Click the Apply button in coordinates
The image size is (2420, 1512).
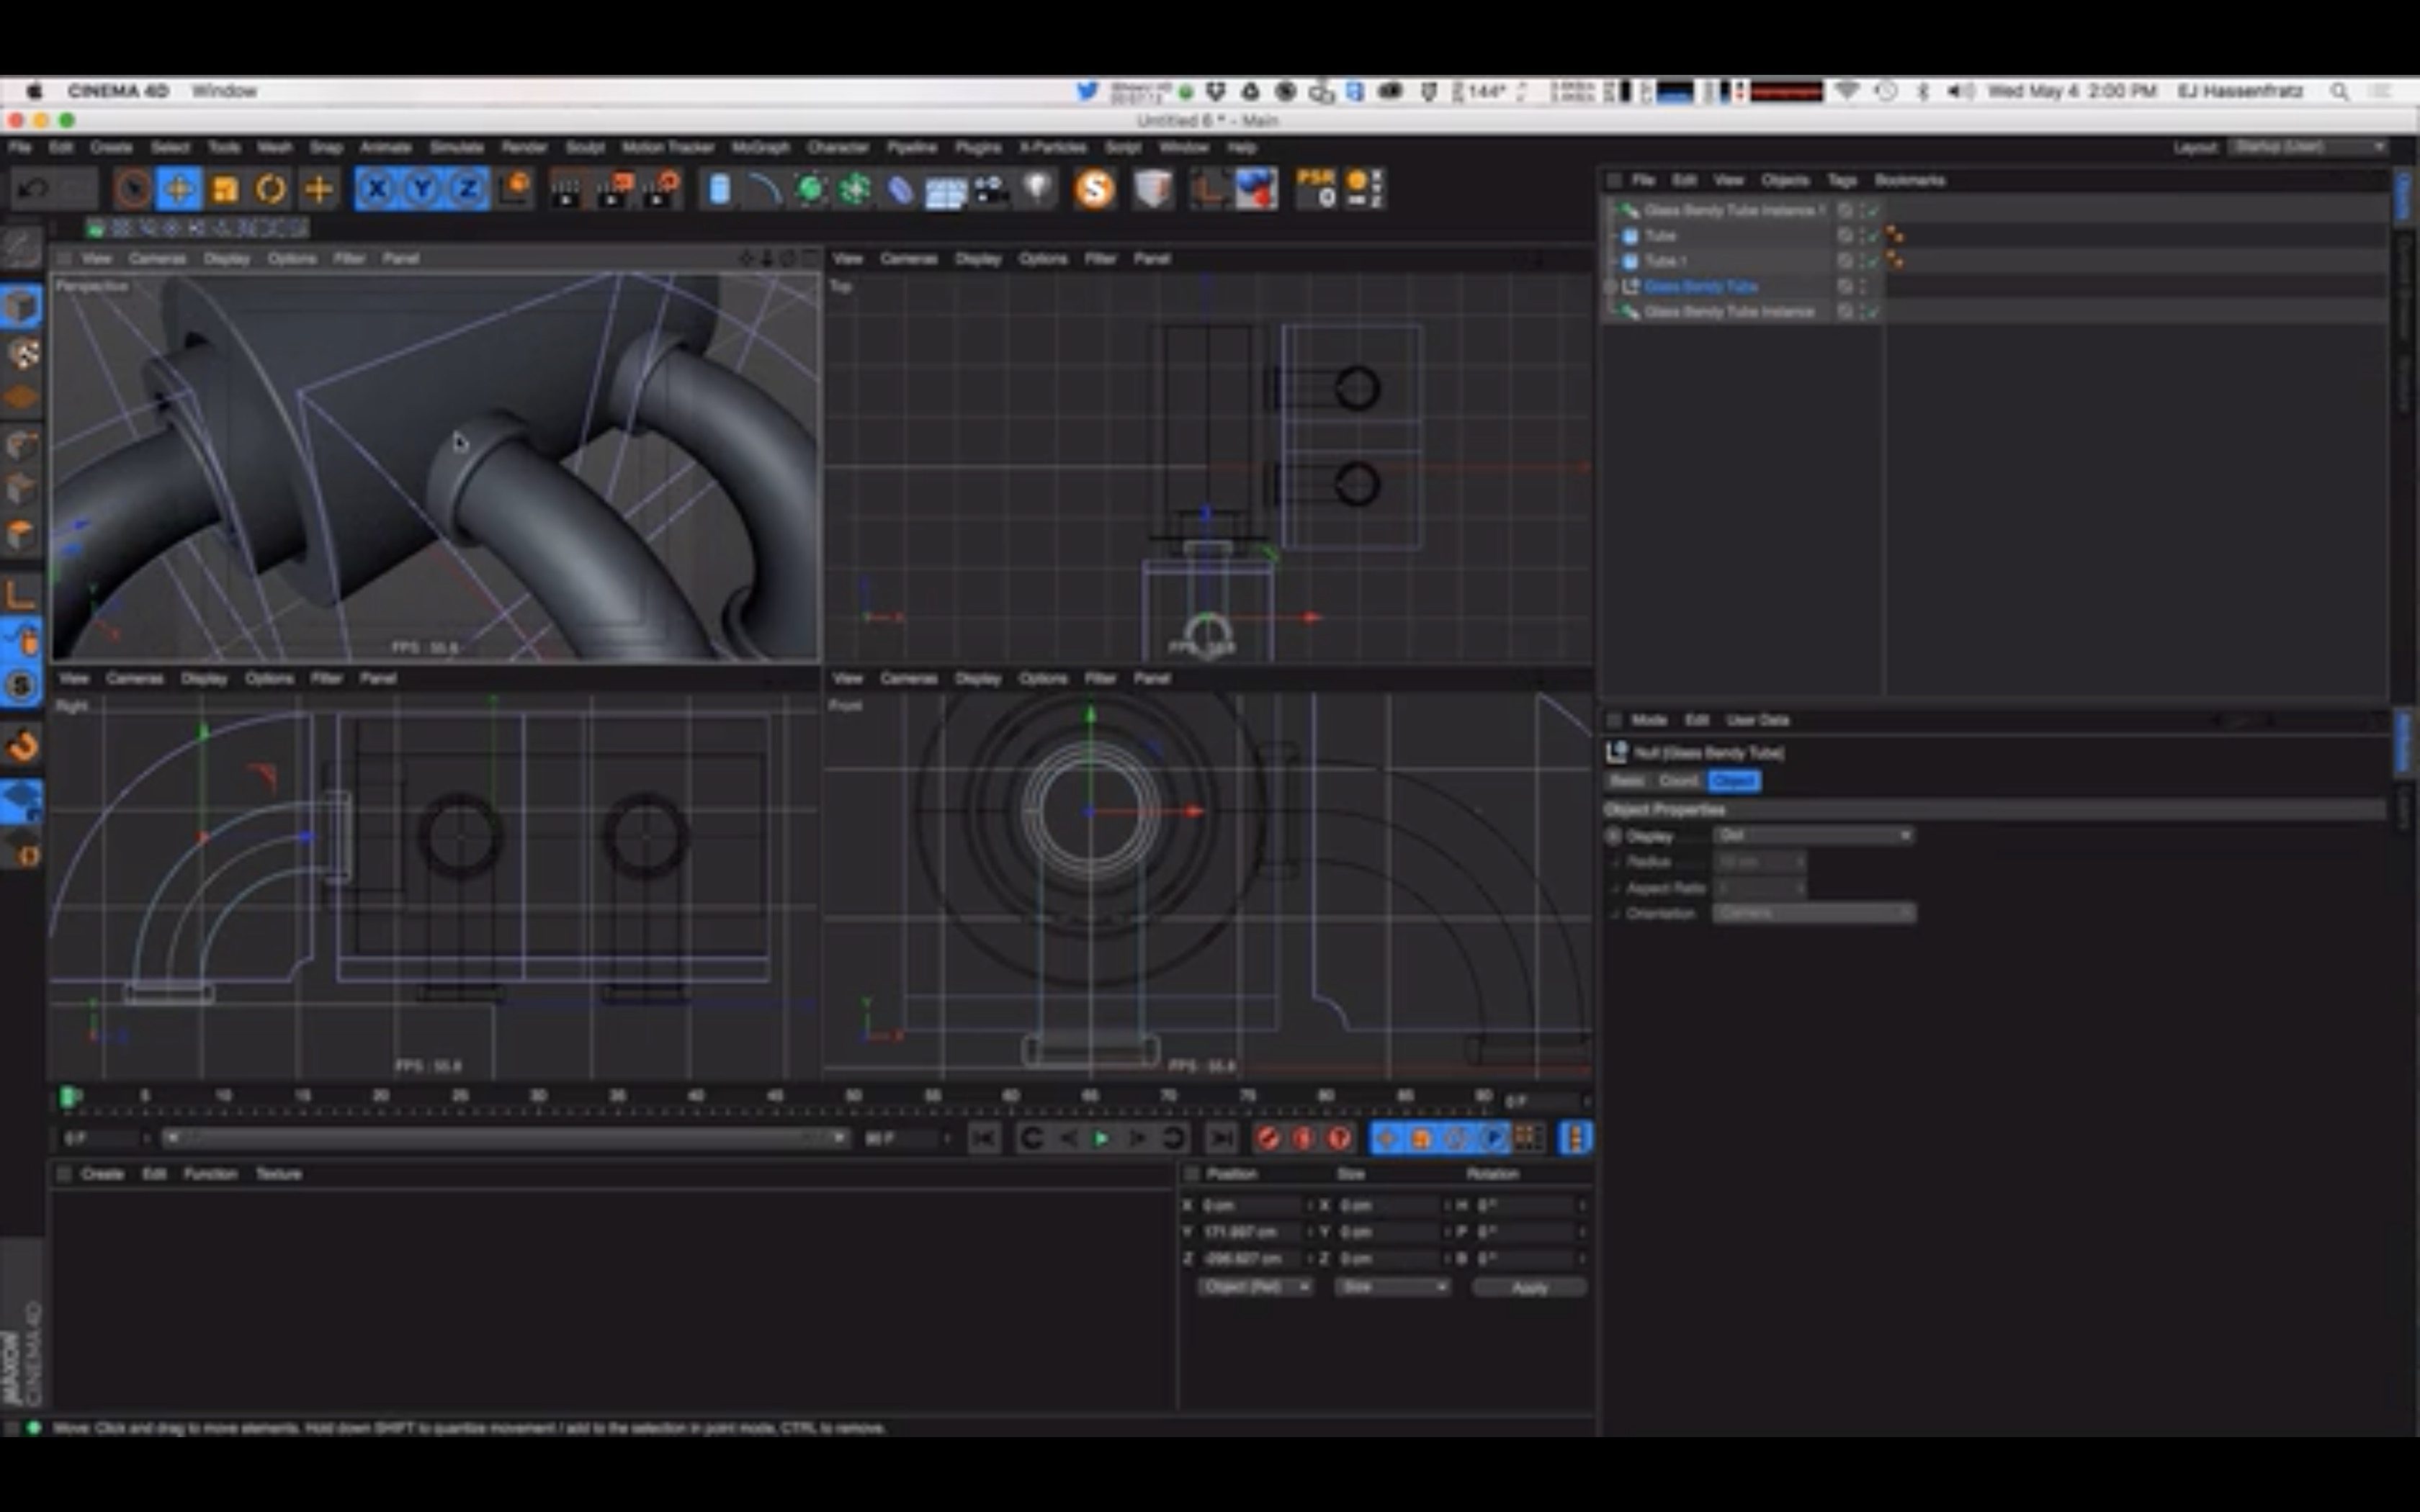(1529, 1287)
